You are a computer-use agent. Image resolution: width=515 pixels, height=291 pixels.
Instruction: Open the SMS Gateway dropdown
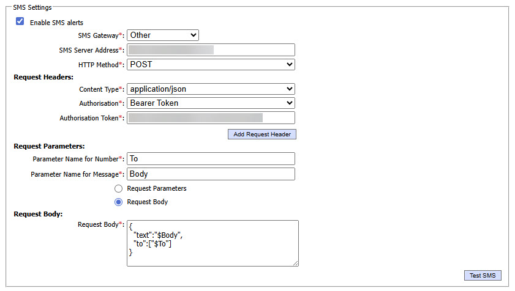163,35
